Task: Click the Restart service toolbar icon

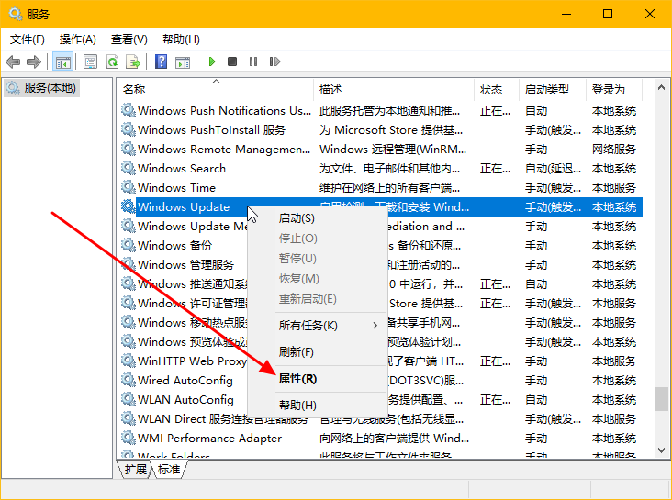Action: [274, 61]
